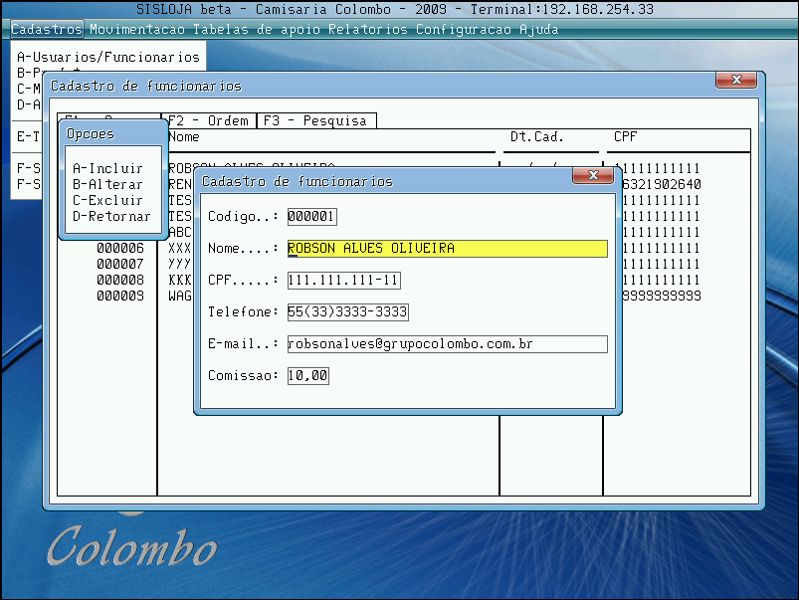799x600 pixels.
Task: Click the CPF input field
Action: [x=343, y=281]
